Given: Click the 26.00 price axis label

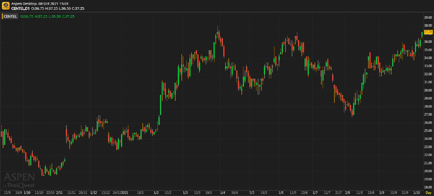Looking at the screenshot, I should pyautogui.click(x=428, y=123).
